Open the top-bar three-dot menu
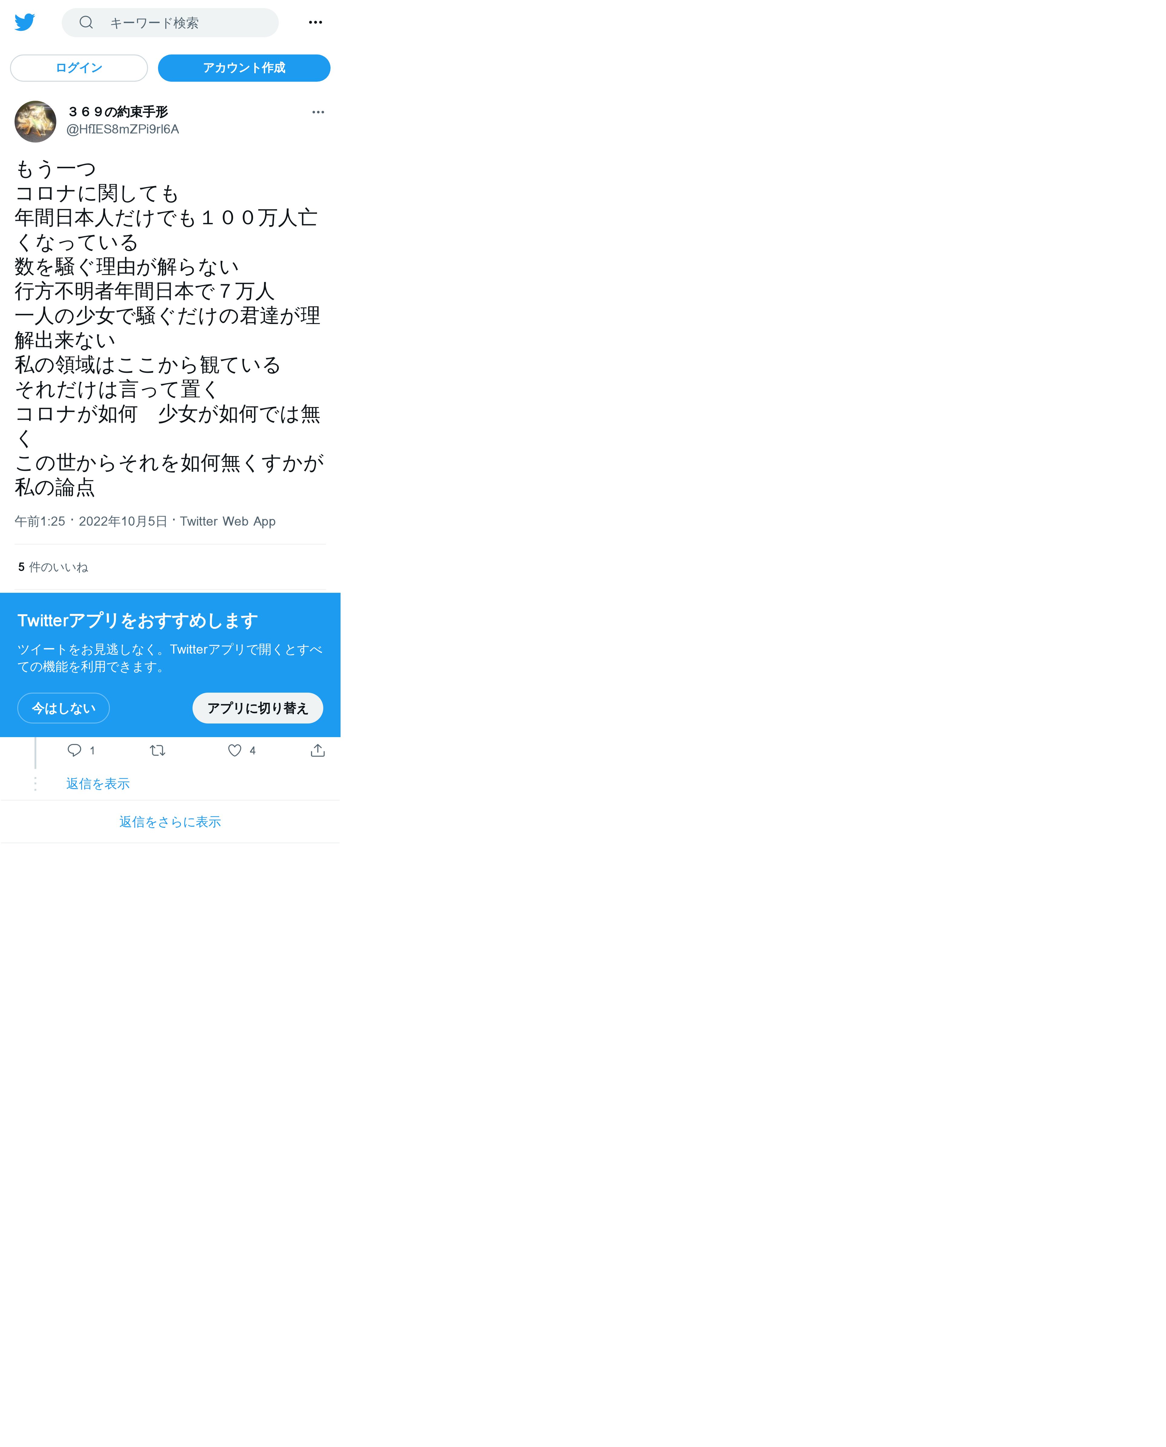This screenshot has width=1166, height=1447. tap(315, 23)
